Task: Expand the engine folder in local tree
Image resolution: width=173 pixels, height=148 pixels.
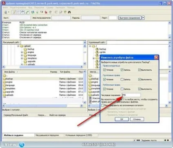Action: point(22,52)
